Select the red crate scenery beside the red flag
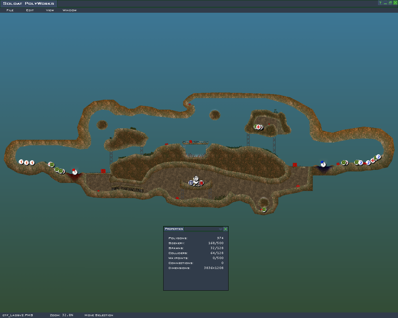Screen dimensions: 398x318 pyautogui.click(x=103, y=171)
